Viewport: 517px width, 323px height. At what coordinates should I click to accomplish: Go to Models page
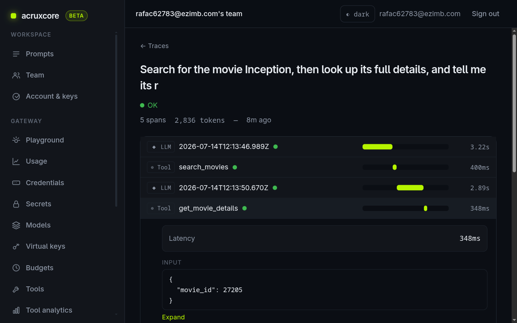point(38,225)
